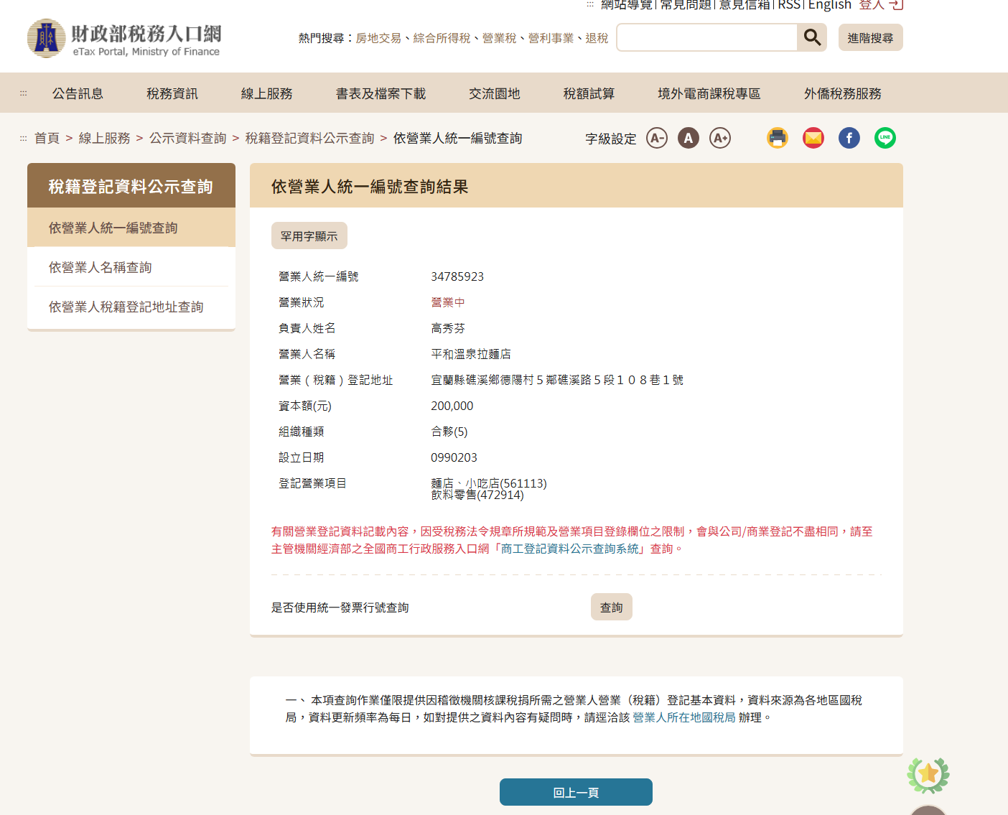Open the 常見問題 link
This screenshot has width=1008, height=815.
pos(686,5)
